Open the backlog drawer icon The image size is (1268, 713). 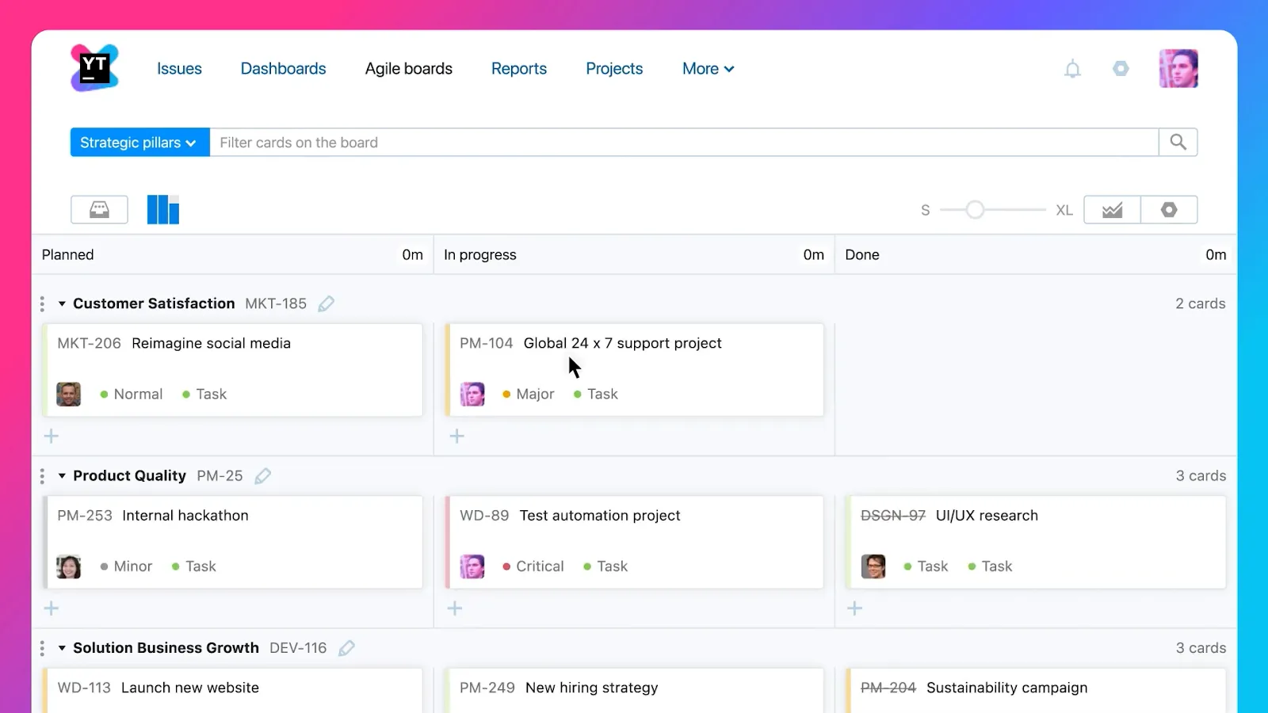[x=99, y=210]
